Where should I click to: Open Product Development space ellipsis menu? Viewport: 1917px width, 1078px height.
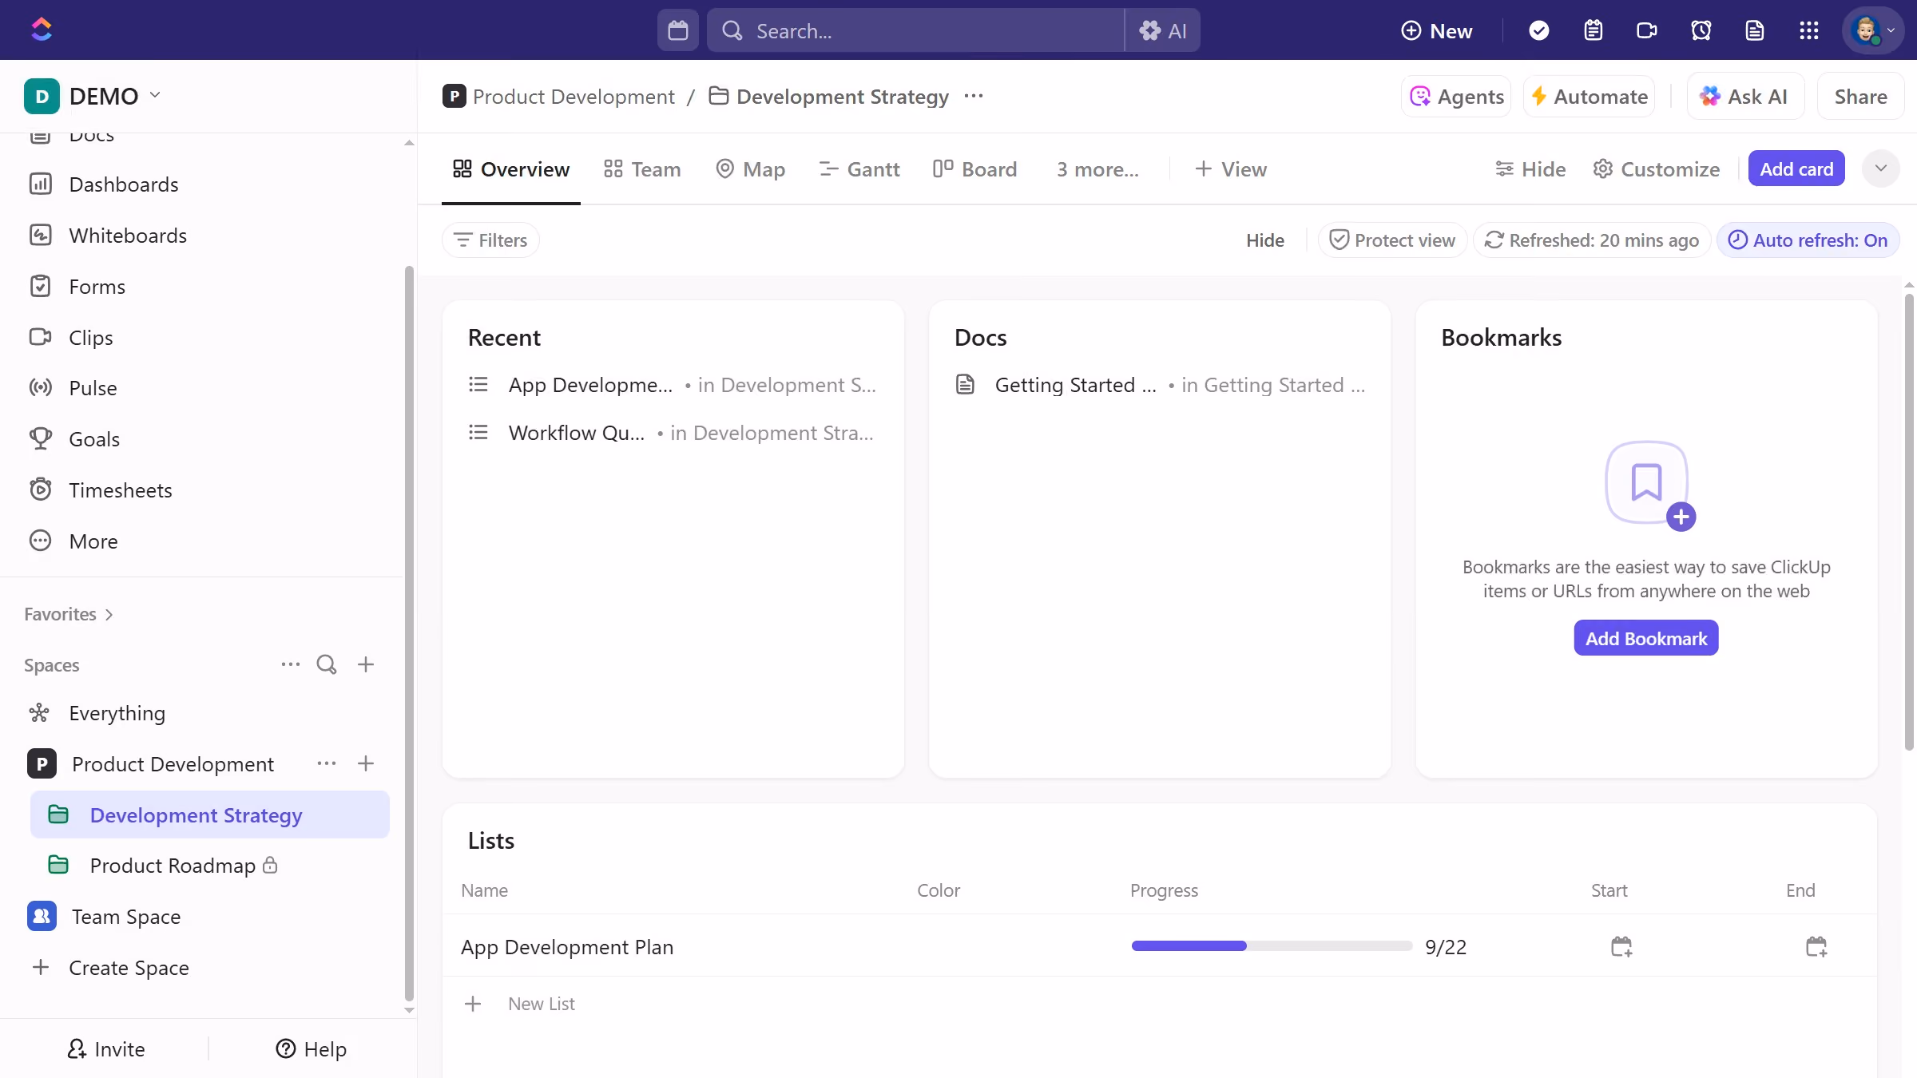[326, 763]
